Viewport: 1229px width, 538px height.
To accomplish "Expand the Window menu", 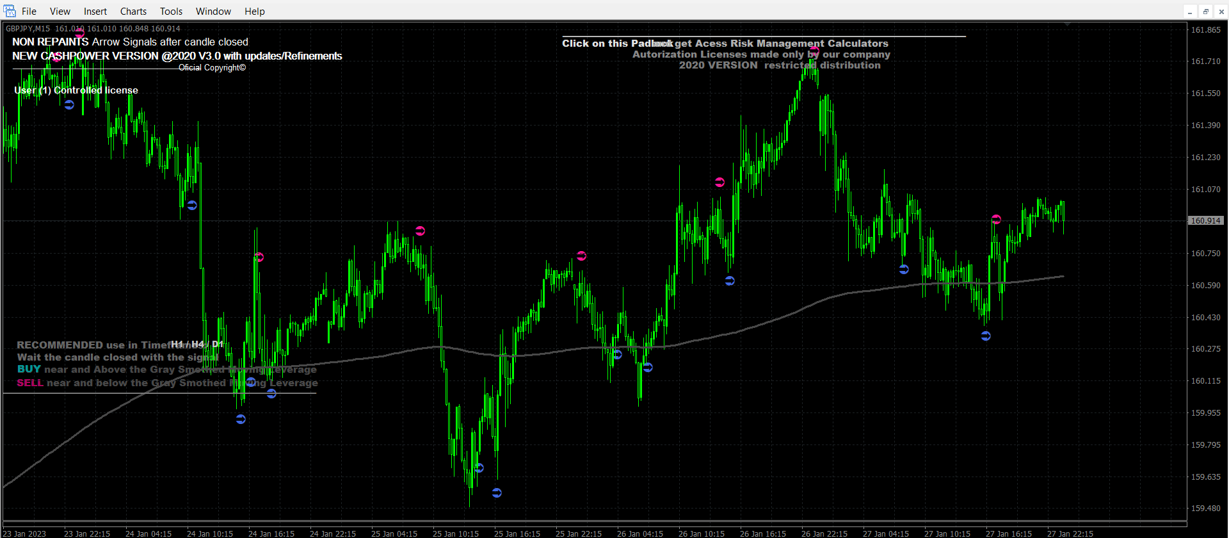I will click(x=213, y=11).
